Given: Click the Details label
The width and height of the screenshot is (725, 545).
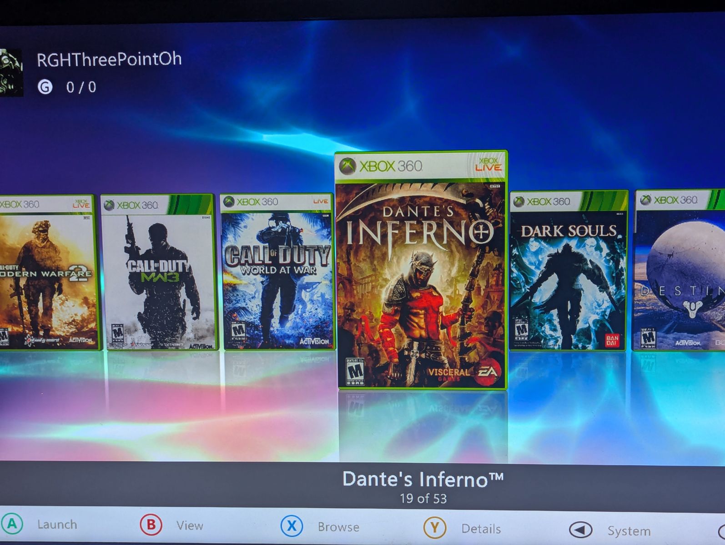Looking at the screenshot, I should click(x=481, y=529).
